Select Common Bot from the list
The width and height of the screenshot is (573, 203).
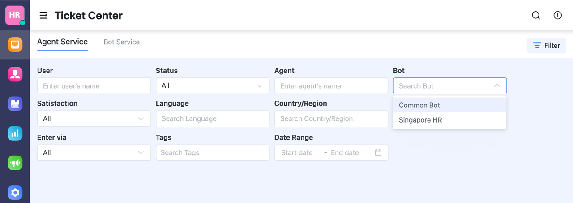pos(419,105)
